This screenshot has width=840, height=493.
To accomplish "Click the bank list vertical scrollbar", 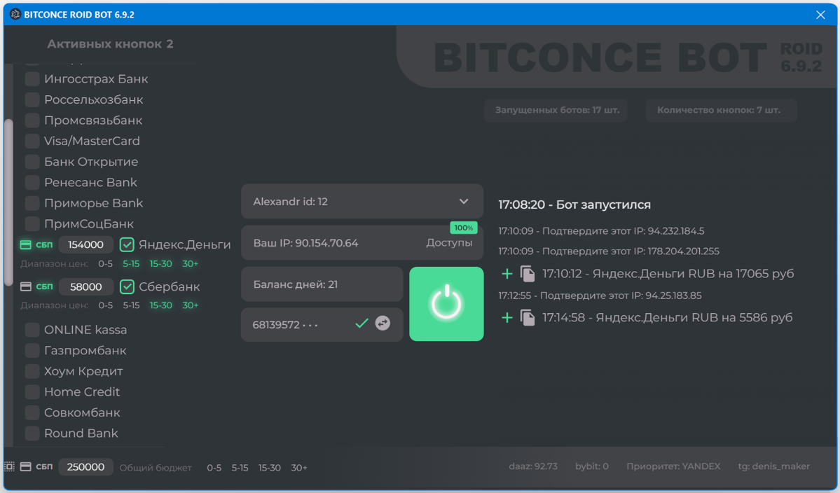I will pyautogui.click(x=8, y=202).
